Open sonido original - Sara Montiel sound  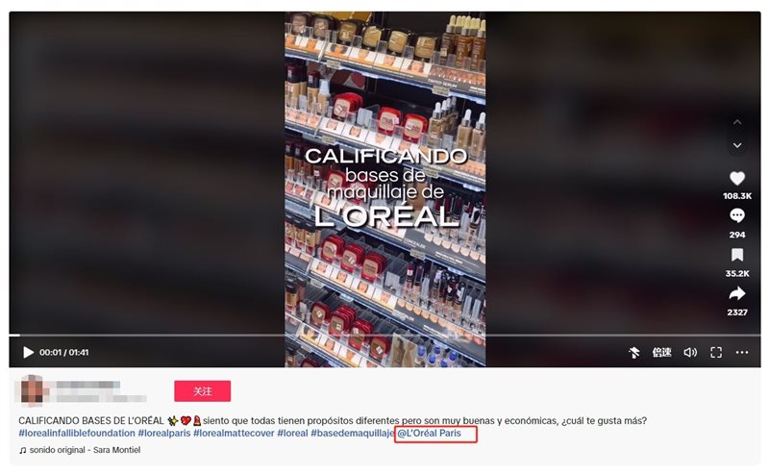click(80, 450)
